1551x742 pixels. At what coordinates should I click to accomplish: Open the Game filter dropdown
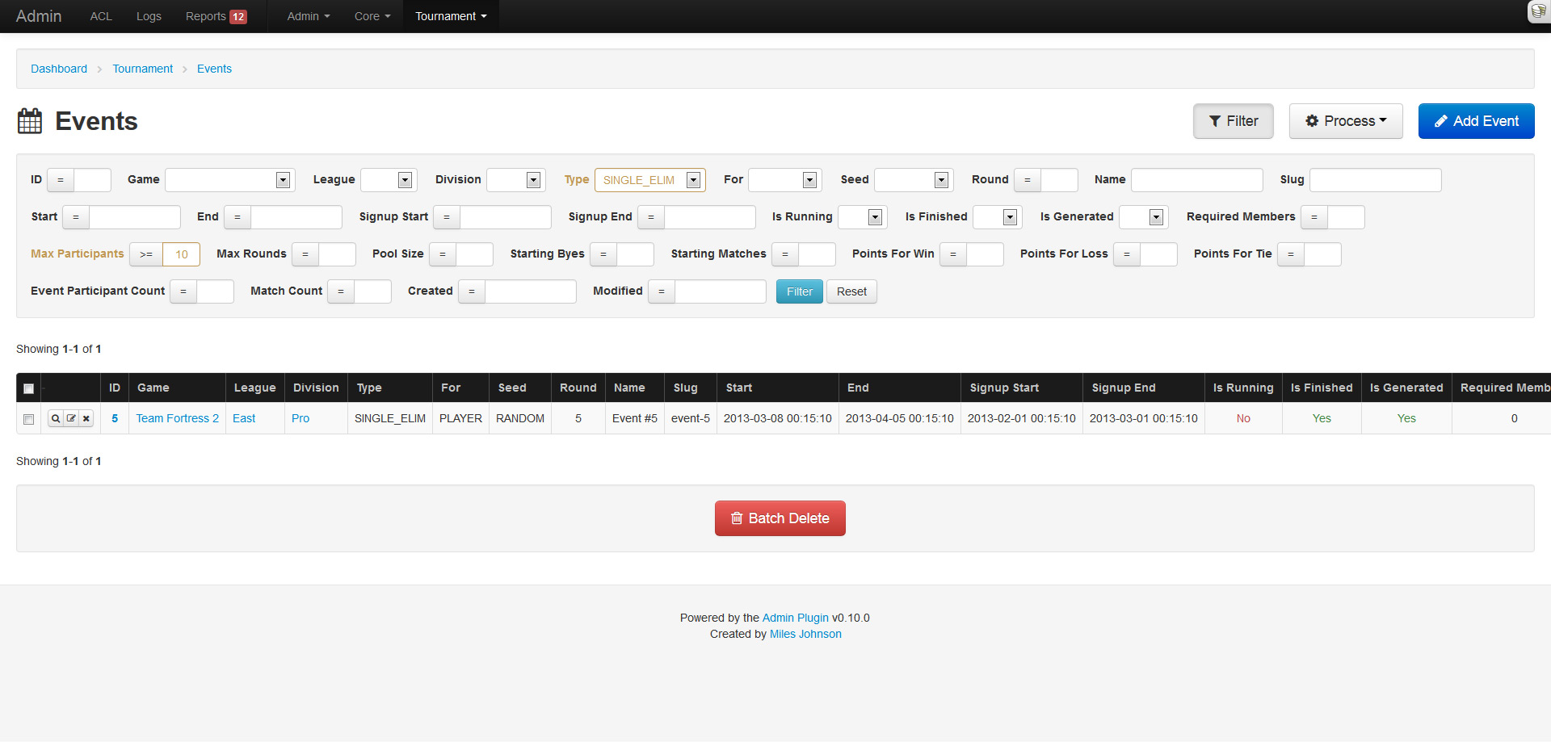pos(229,180)
